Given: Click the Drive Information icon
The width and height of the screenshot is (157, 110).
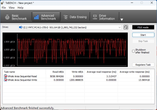Looking at the screenshot, I should point(95,17).
